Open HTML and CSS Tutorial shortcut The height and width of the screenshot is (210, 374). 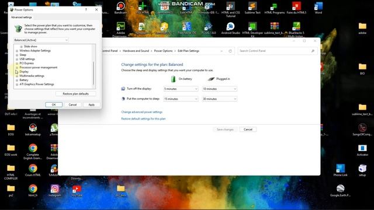[x=230, y=9]
